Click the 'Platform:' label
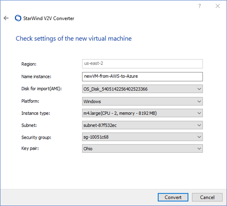Viewport: 227px width, 206px height. [30, 101]
